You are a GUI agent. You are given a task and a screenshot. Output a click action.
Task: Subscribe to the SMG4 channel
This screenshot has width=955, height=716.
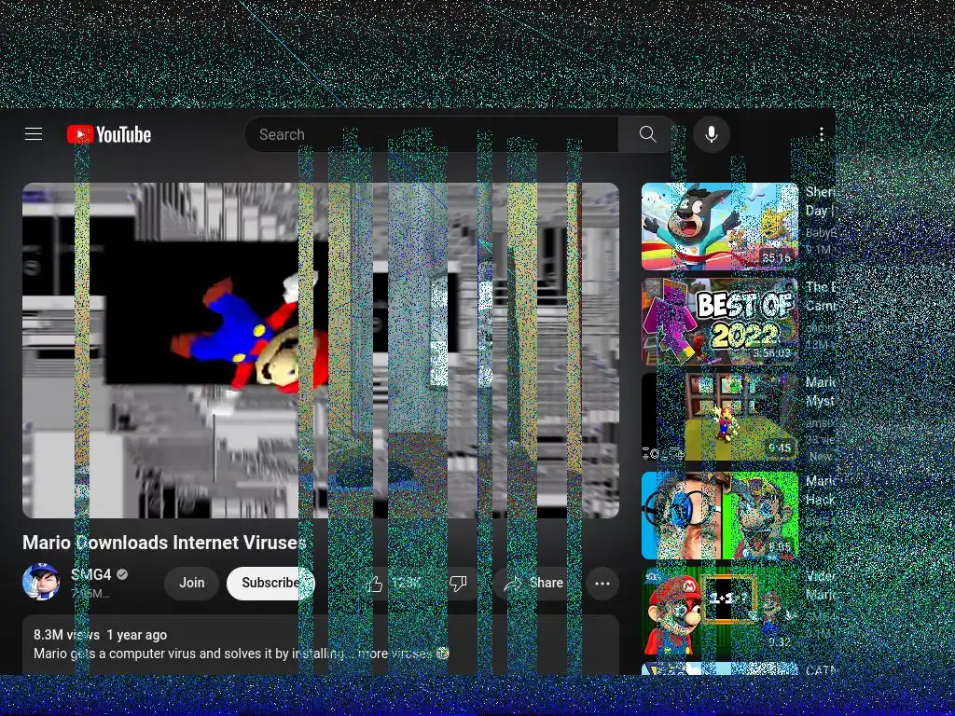pos(270,583)
